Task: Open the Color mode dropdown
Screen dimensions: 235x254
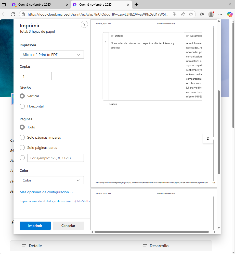Action: click(x=51, y=180)
